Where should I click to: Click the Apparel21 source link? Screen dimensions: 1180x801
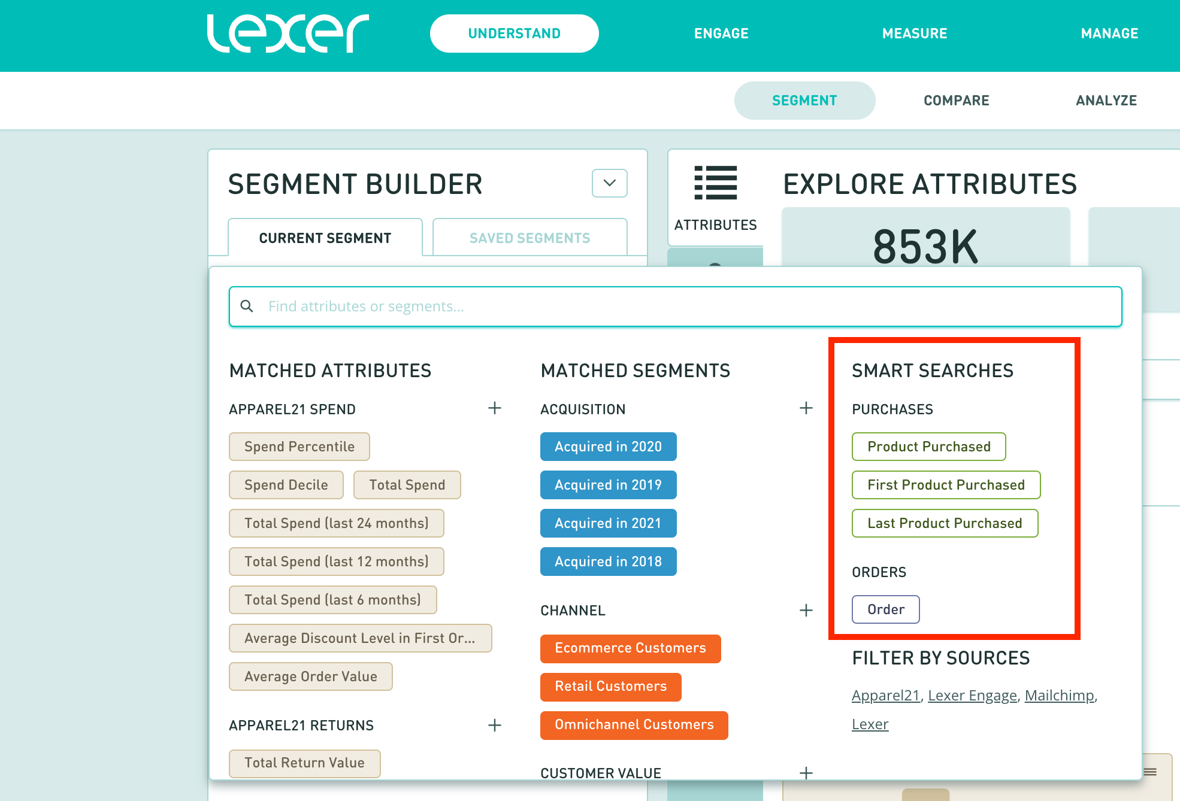[885, 696]
